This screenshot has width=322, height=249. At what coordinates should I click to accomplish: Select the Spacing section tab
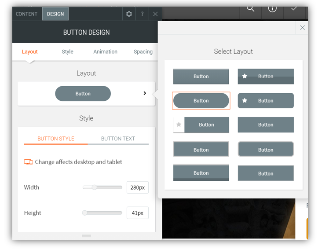point(143,51)
